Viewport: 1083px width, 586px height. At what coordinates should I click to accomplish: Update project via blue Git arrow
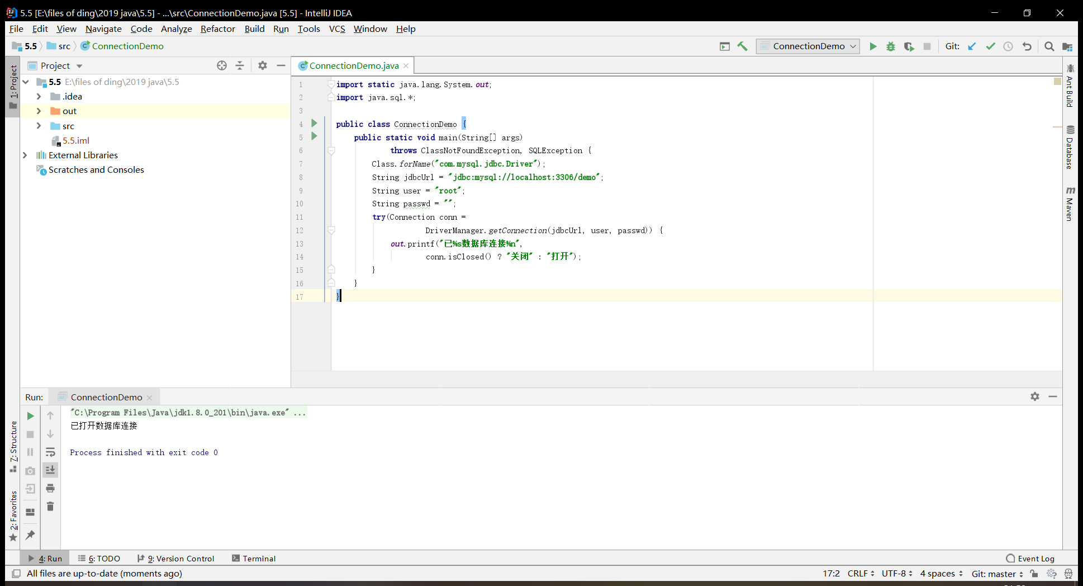point(972,46)
